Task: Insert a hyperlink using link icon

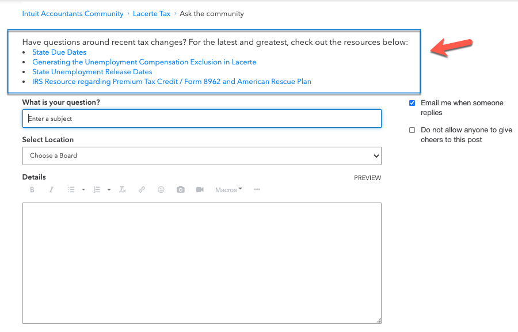Action: tap(142, 190)
